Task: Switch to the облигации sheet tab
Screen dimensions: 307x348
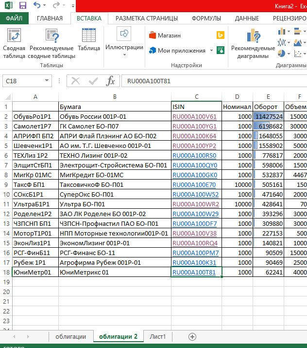Action: click(x=70, y=337)
